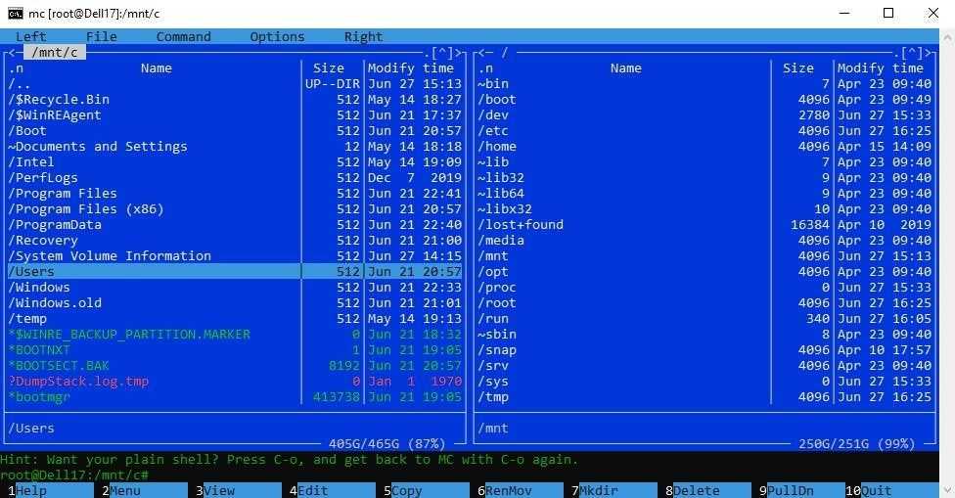955x498 pixels.
Task: Toggle the .n sort order in the right panel
Action: [485, 68]
